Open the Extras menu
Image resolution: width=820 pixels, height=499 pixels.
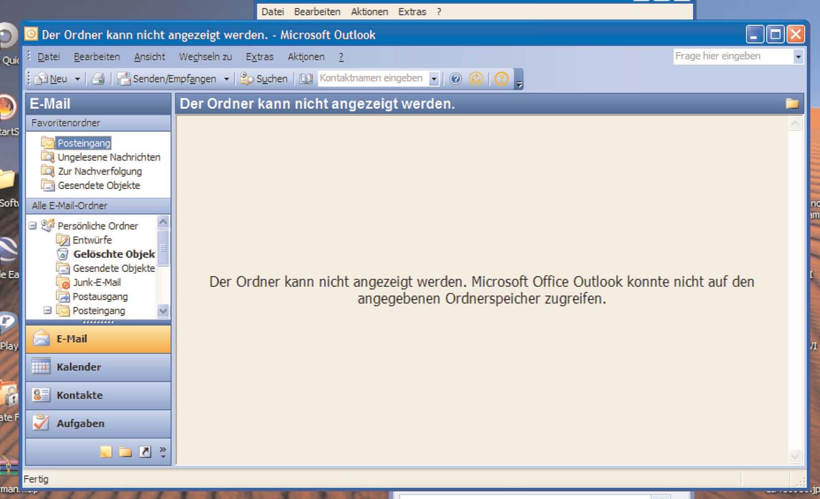pyautogui.click(x=259, y=57)
